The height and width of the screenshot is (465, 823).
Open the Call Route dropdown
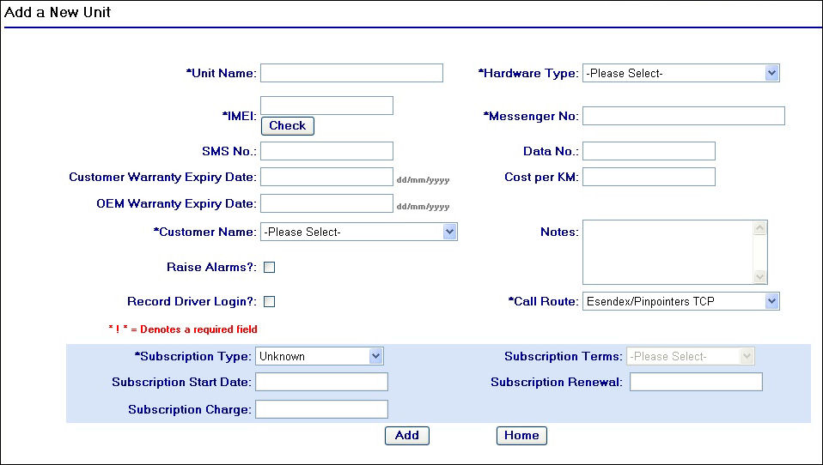(680, 301)
